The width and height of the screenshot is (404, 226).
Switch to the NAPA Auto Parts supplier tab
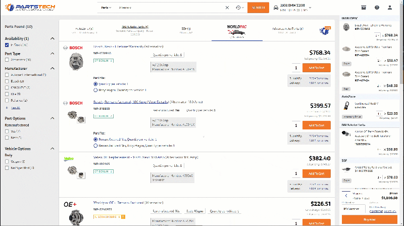135,30
